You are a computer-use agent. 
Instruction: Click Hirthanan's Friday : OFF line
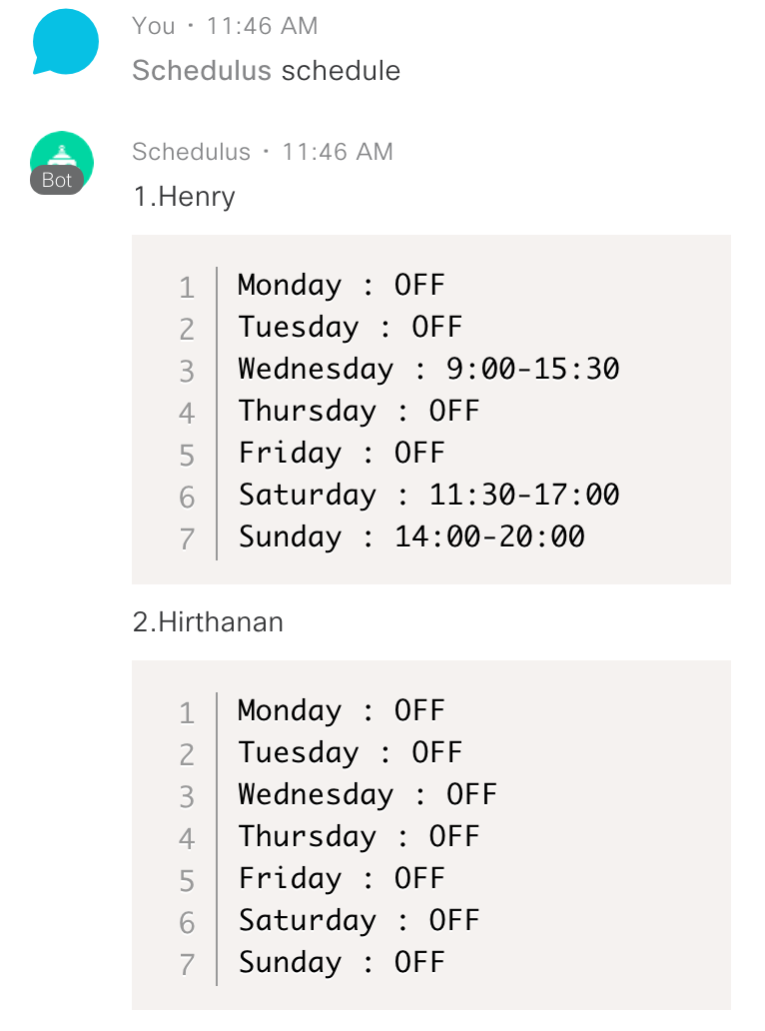click(341, 879)
